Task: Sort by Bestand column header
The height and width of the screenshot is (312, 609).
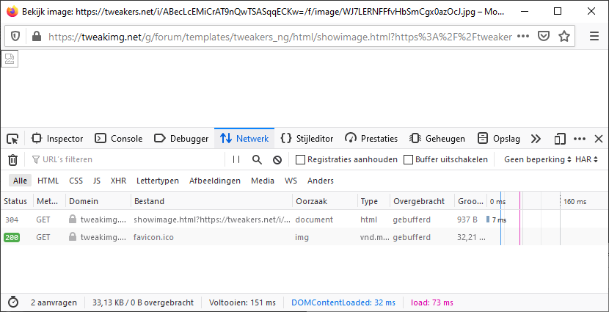Action: coord(211,201)
